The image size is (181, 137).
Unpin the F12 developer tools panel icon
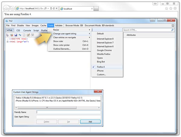point(173,26)
